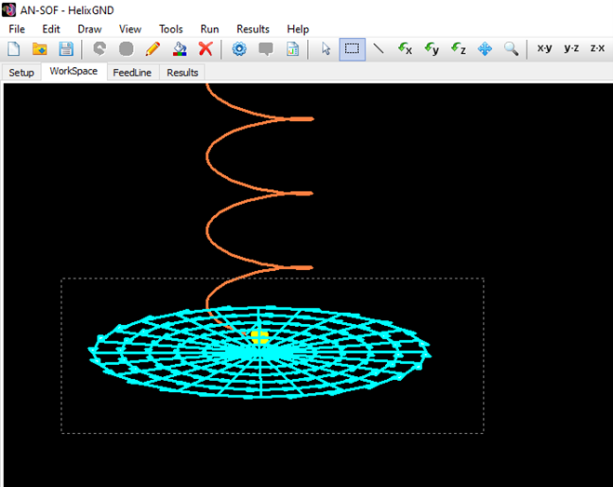Click the orange helix wire

point(207,156)
